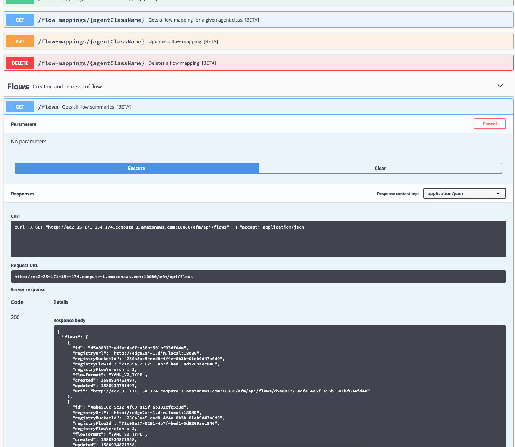Expand the GET /flow-mappings/{agentClassName} operation

point(259,20)
